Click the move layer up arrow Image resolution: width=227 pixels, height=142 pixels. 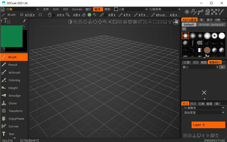203,136
